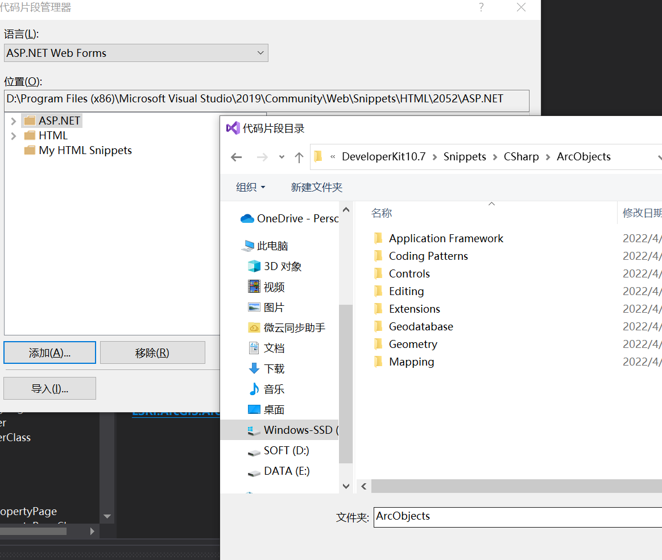This screenshot has width=662, height=560.
Task: Go back in folder browser dialog
Action: [x=237, y=157]
